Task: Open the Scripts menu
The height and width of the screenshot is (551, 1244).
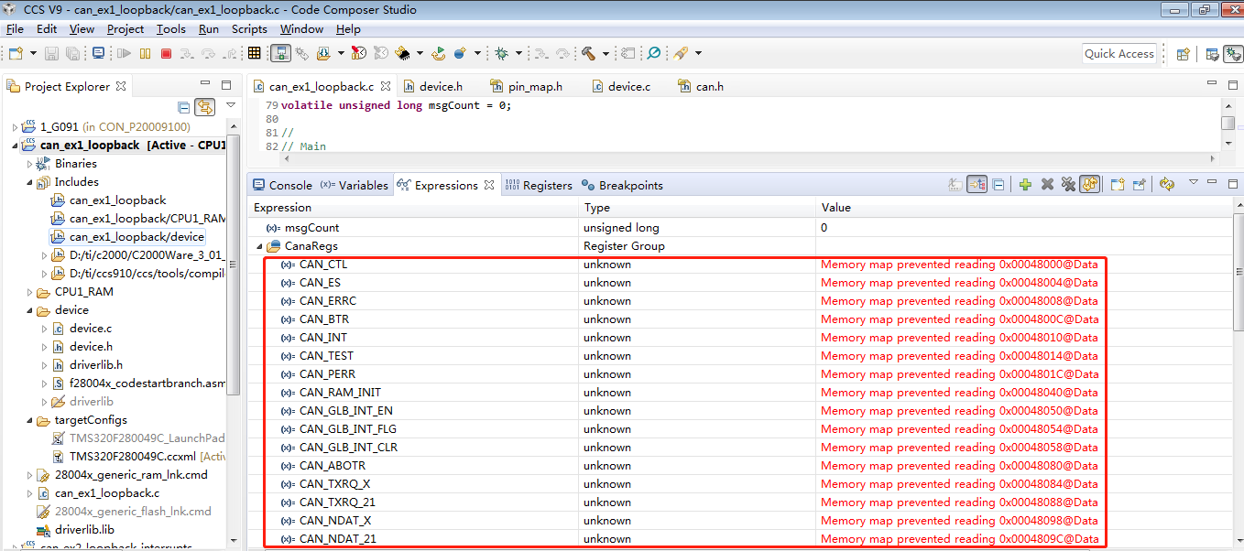Action: tap(249, 28)
